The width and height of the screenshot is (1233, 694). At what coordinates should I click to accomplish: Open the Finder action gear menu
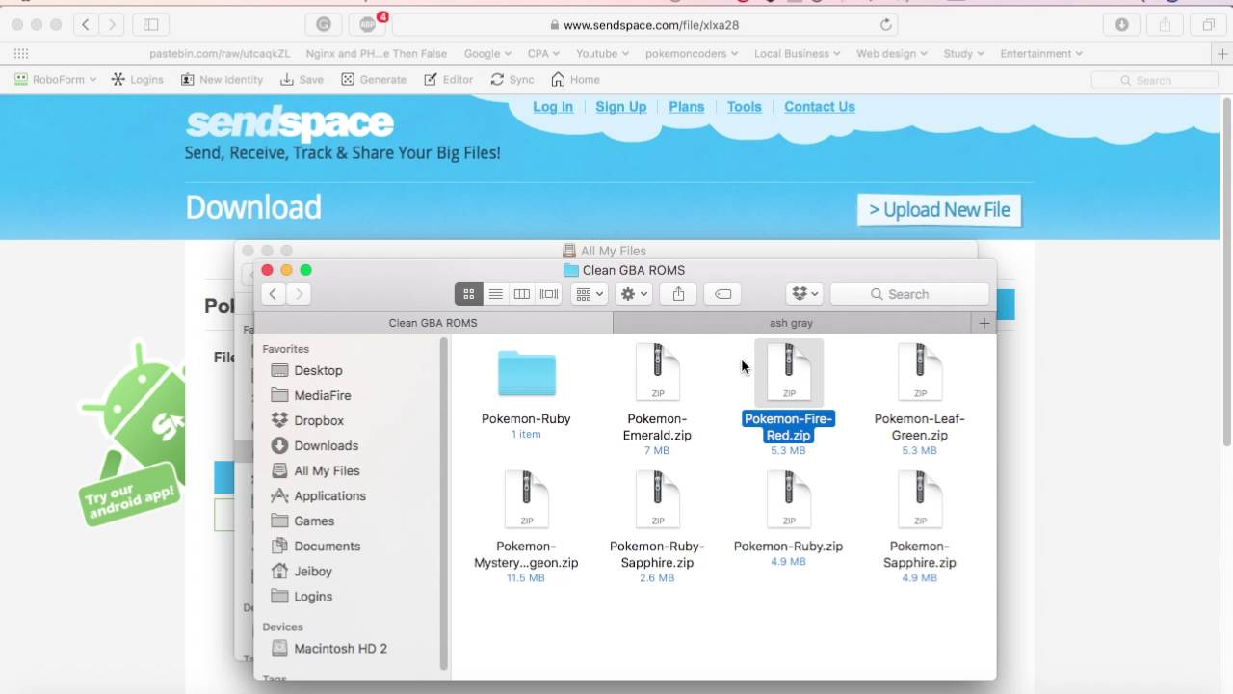coord(634,294)
